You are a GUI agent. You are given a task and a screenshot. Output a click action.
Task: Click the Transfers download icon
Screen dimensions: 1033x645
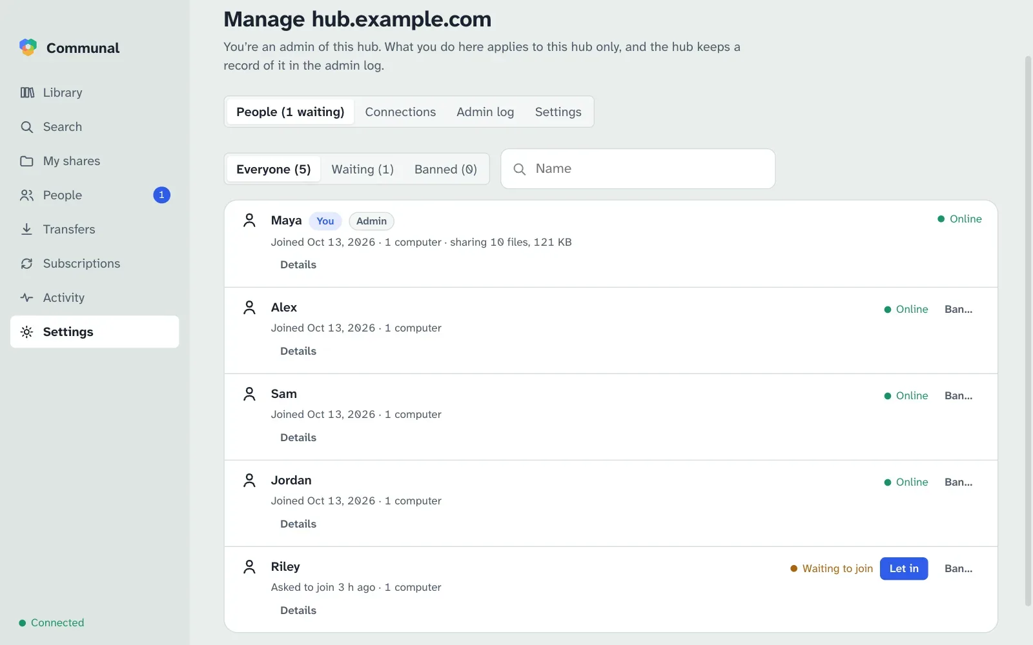point(26,230)
